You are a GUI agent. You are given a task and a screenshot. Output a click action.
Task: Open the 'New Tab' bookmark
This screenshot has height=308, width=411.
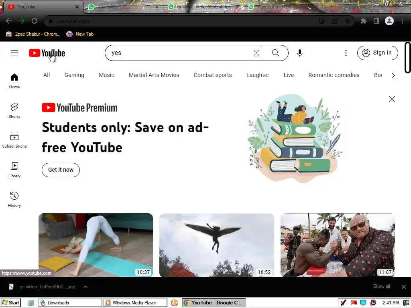click(80, 34)
